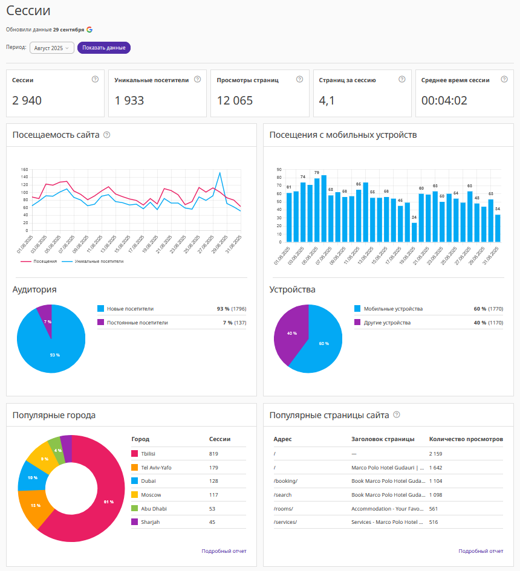Click the Google icon next to update date
520x571 pixels.
tap(89, 30)
